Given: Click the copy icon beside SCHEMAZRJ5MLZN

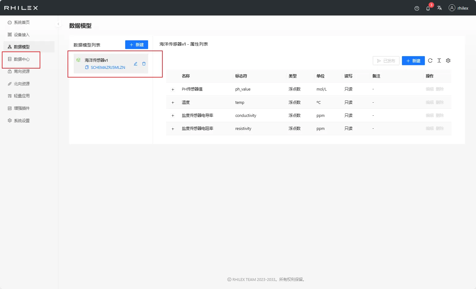Looking at the screenshot, I should pyautogui.click(x=87, y=67).
